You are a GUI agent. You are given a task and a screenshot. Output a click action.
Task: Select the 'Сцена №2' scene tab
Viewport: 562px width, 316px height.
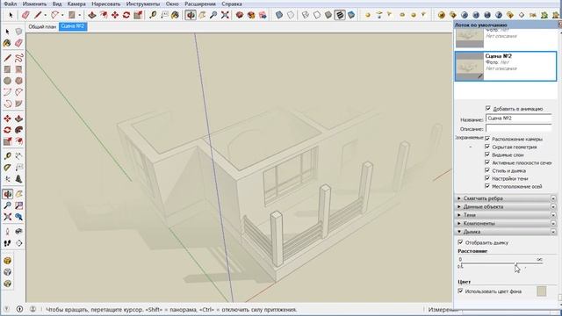click(73, 26)
